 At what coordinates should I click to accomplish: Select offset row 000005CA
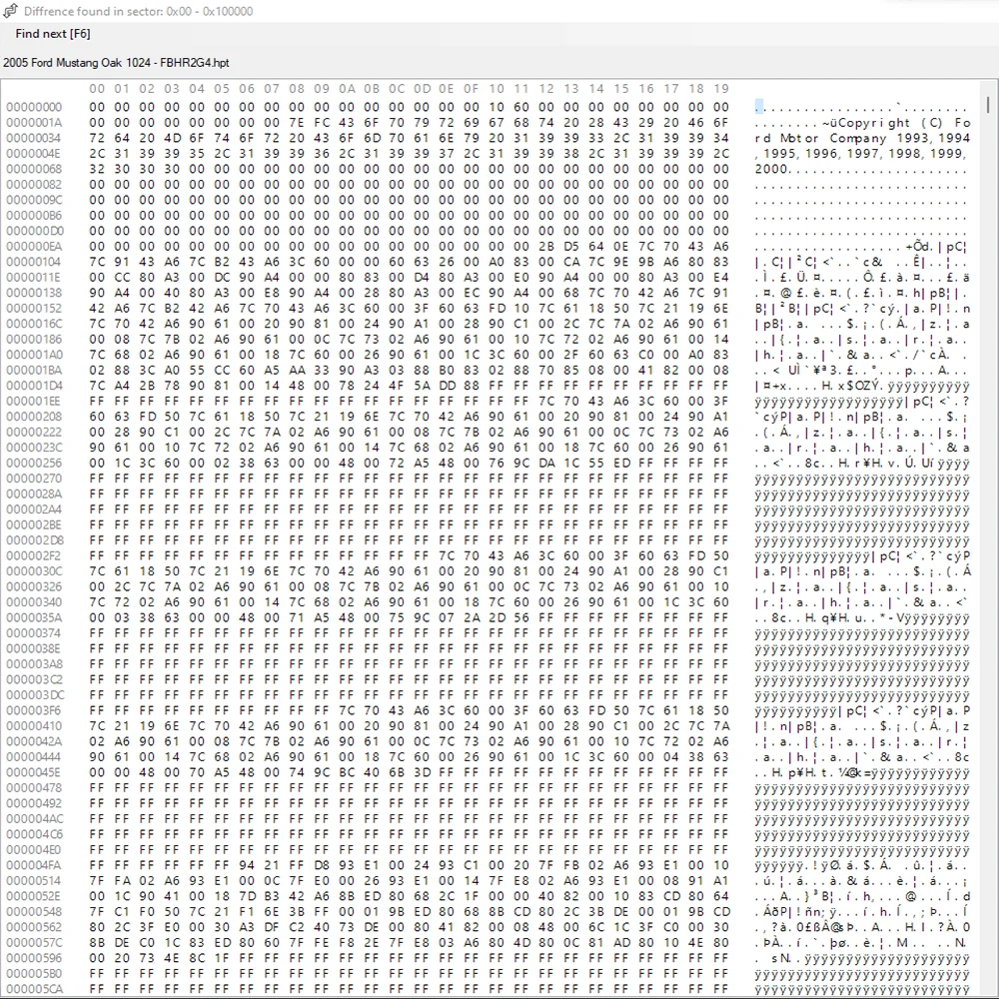(34, 989)
